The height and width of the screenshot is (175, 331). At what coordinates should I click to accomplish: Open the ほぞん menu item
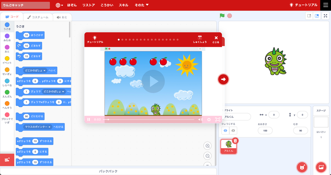coord(72,5)
